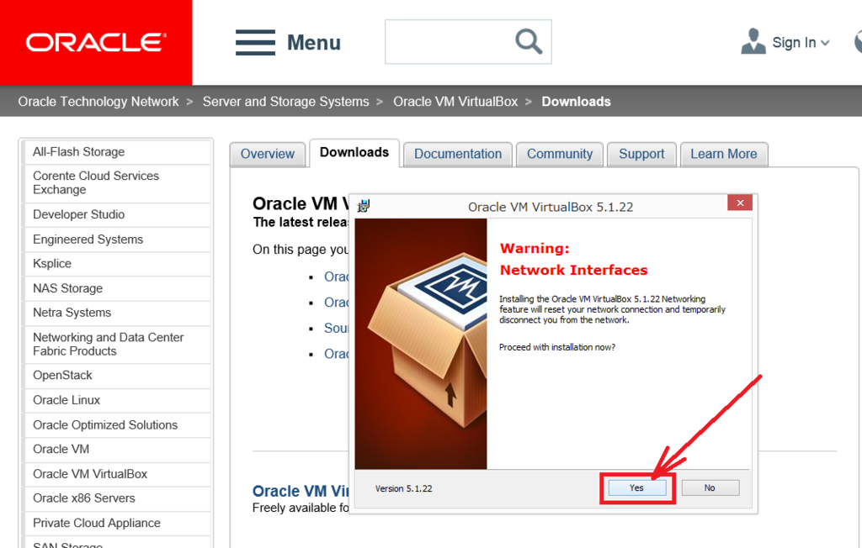Click the VirtualBox box artwork in dialog
The width and height of the screenshot is (862, 548).
(x=421, y=344)
